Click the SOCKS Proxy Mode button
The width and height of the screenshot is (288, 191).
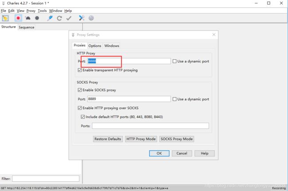point(177,139)
